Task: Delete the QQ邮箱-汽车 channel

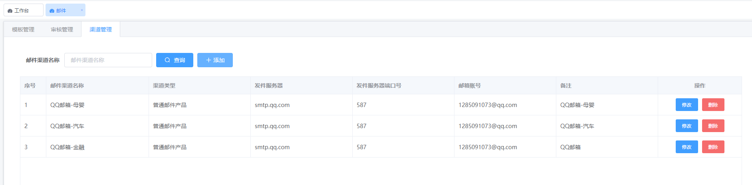Action: [713, 126]
